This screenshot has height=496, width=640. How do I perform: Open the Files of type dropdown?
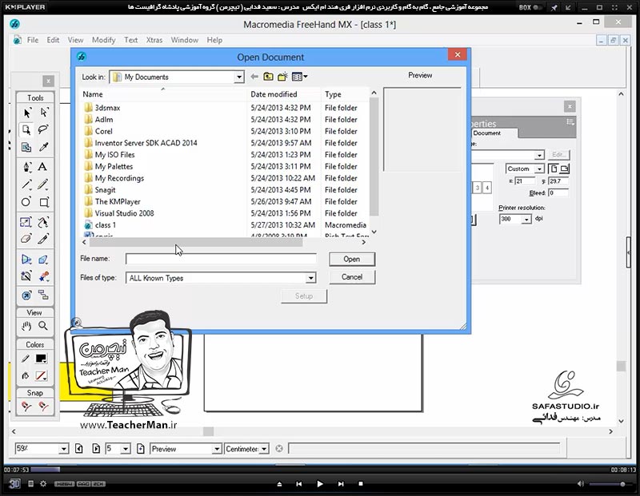(310, 279)
